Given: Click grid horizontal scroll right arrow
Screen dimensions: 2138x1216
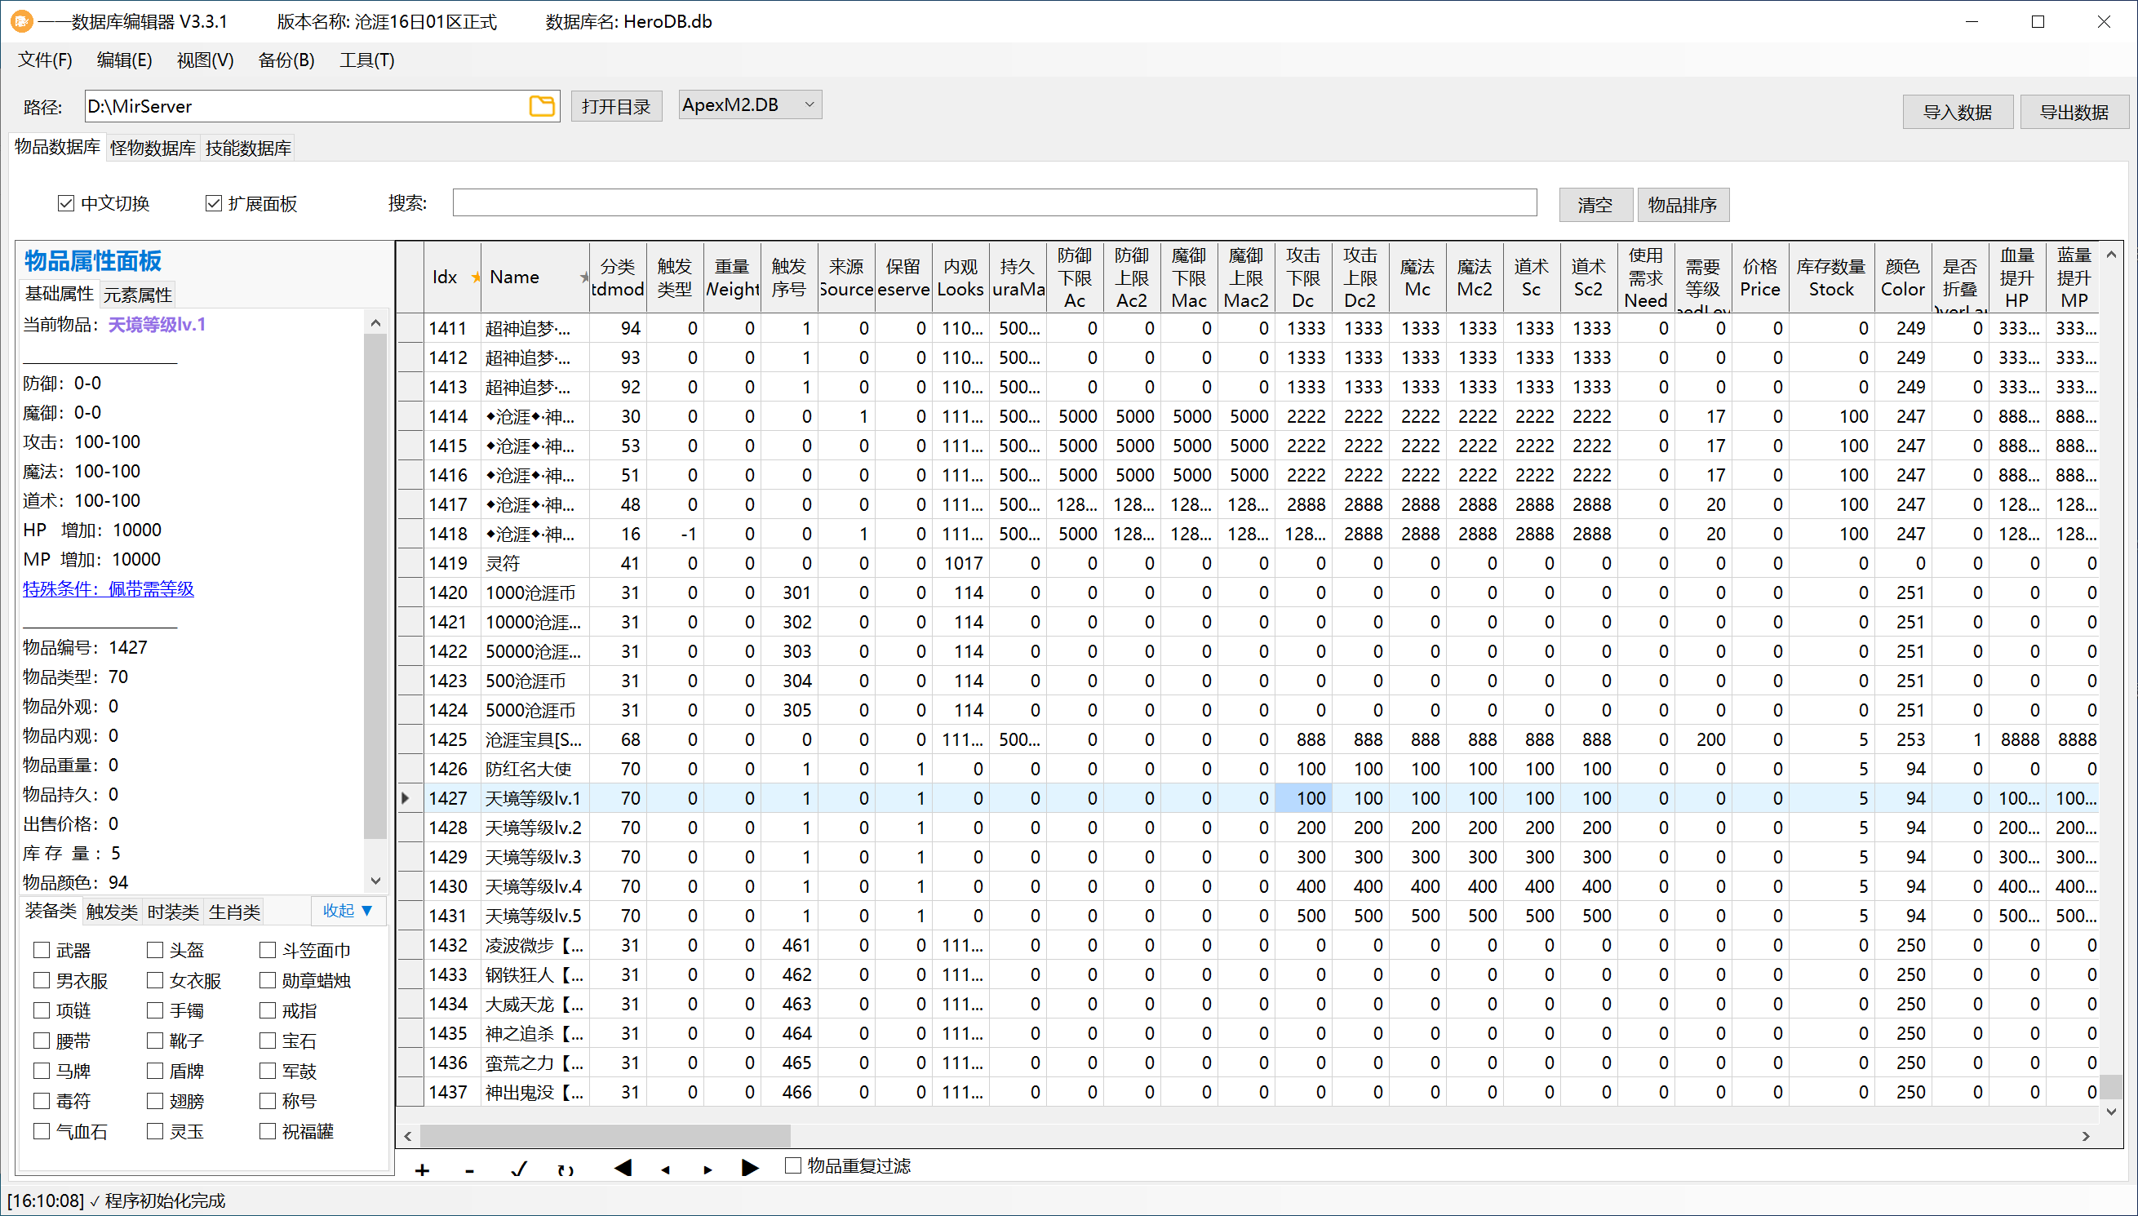Looking at the screenshot, I should pyautogui.click(x=2086, y=1136).
